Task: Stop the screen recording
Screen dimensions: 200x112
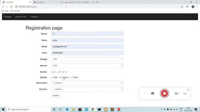Action: [164, 93]
